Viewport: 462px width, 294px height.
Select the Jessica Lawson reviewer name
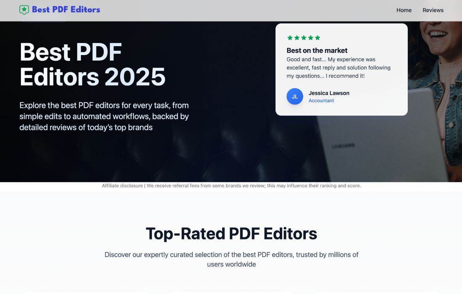(329, 93)
